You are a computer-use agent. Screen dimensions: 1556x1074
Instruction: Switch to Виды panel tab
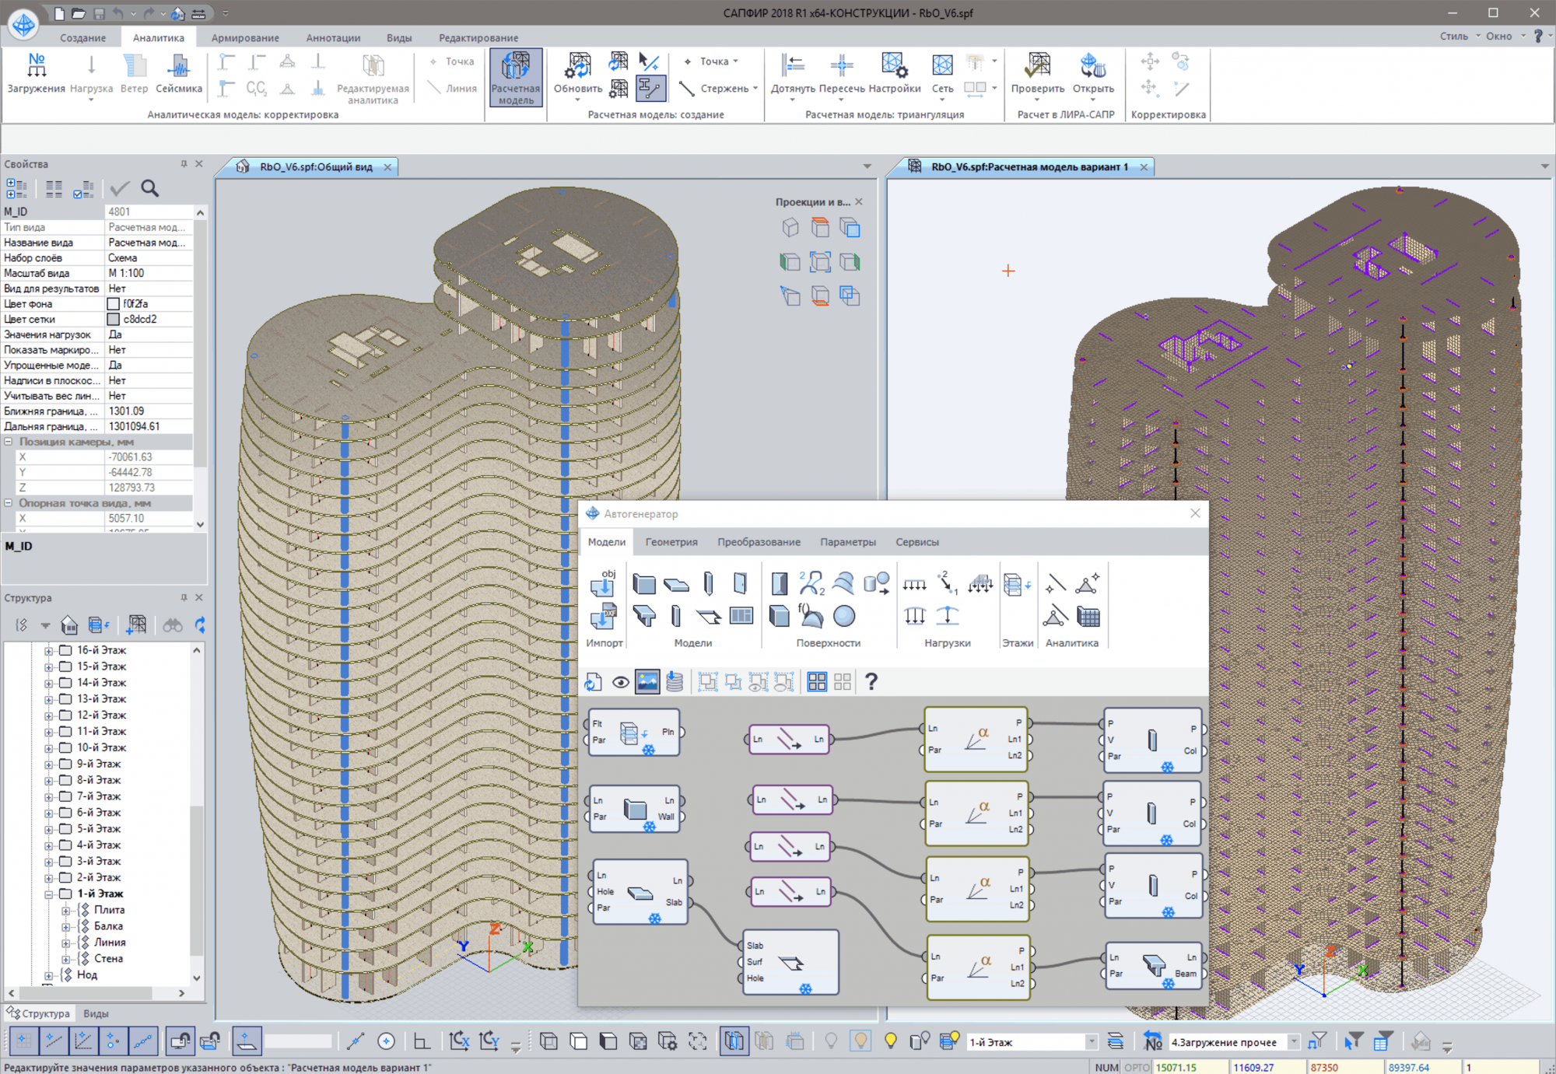point(96,1013)
